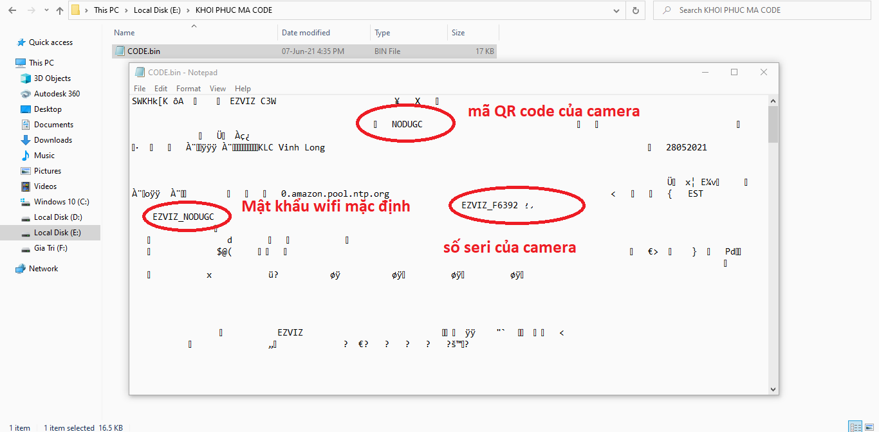This screenshot has height=432, width=879.
Task: Click the text "EZVIZ_F6392" in Notepad
Action: [x=490, y=205]
